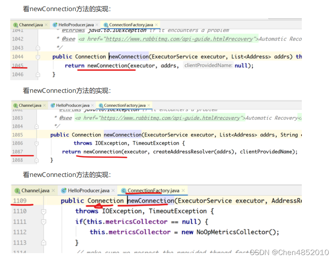Open the rabbitmq.com recovery link on line 1083
Image resolution: width=335 pixels, height=259 pixels.
pos(170,118)
